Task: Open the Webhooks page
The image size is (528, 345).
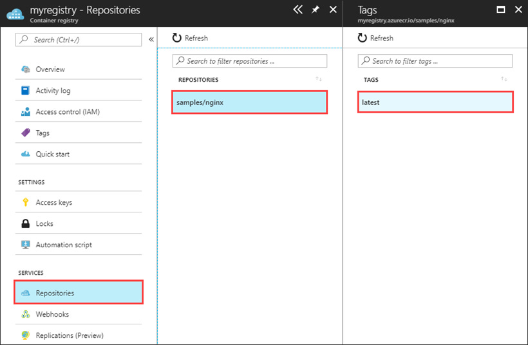Action: (x=79, y=314)
